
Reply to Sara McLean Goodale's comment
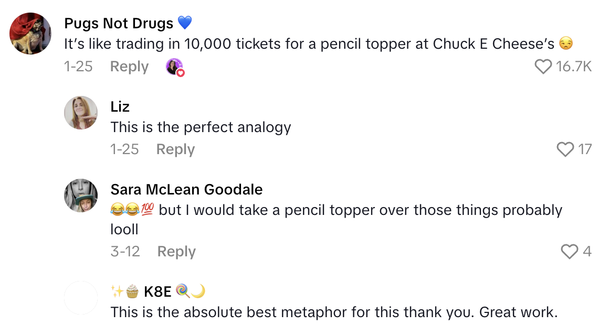176,252
